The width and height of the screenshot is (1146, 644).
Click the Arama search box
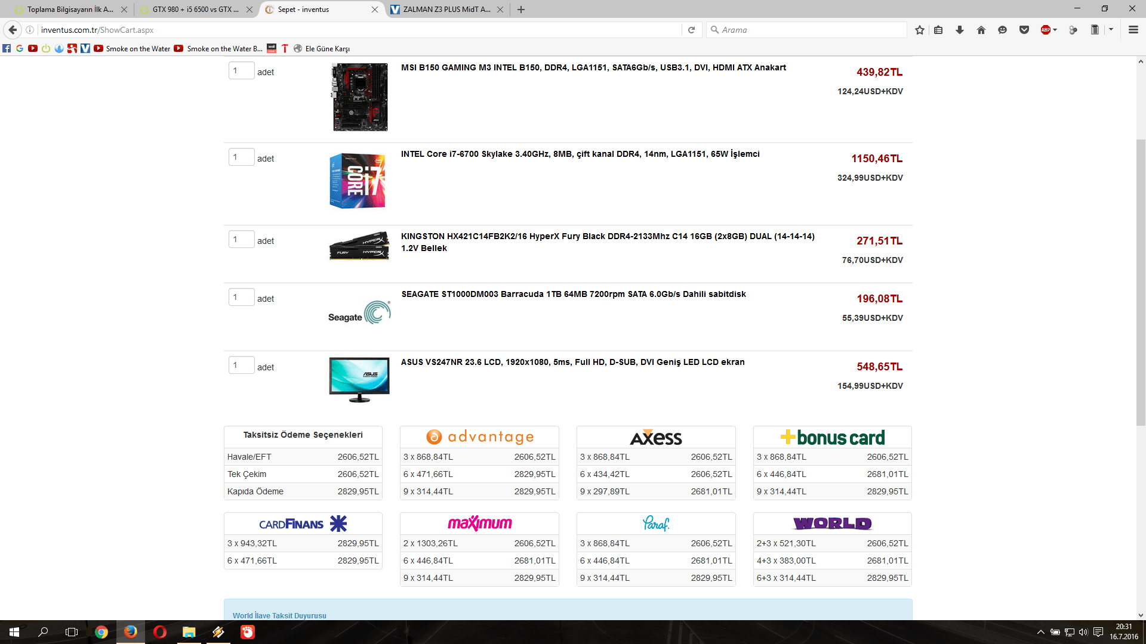click(x=806, y=30)
